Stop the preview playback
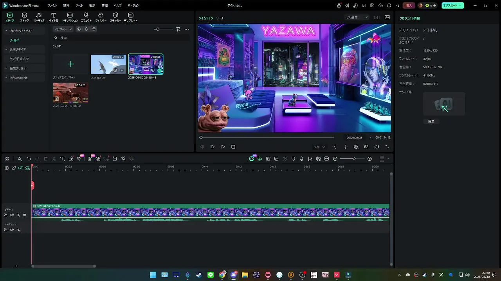 [x=233, y=147]
